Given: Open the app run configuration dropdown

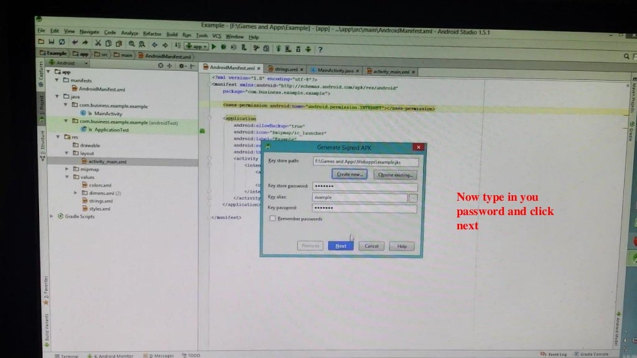Looking at the screenshot, I should click(x=196, y=46).
